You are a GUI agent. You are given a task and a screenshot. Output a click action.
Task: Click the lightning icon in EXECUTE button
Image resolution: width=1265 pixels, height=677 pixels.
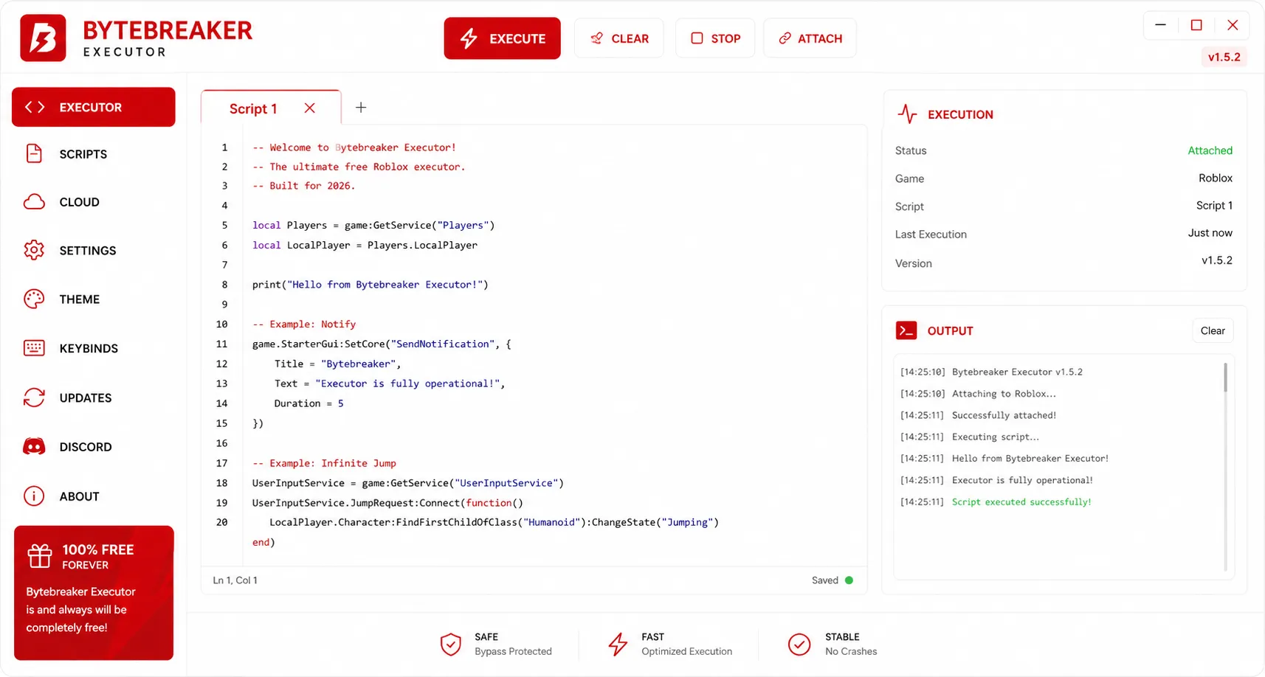pos(469,38)
